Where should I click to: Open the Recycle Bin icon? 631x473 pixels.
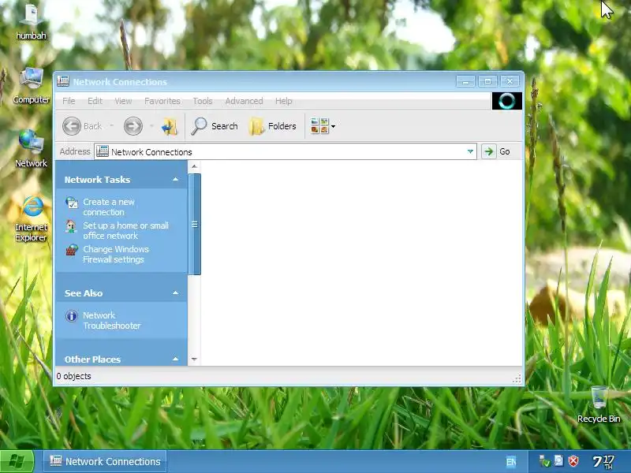pos(599,404)
